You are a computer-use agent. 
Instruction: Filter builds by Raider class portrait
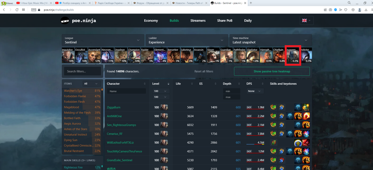(147, 55)
